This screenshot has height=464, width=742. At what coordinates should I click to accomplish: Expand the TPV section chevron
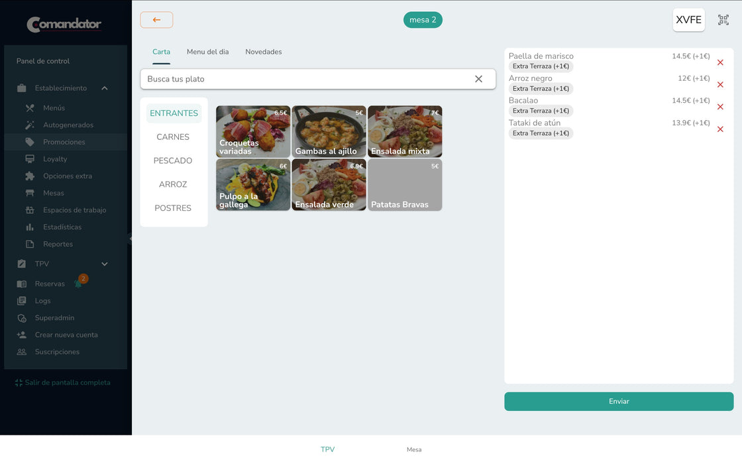point(105,264)
